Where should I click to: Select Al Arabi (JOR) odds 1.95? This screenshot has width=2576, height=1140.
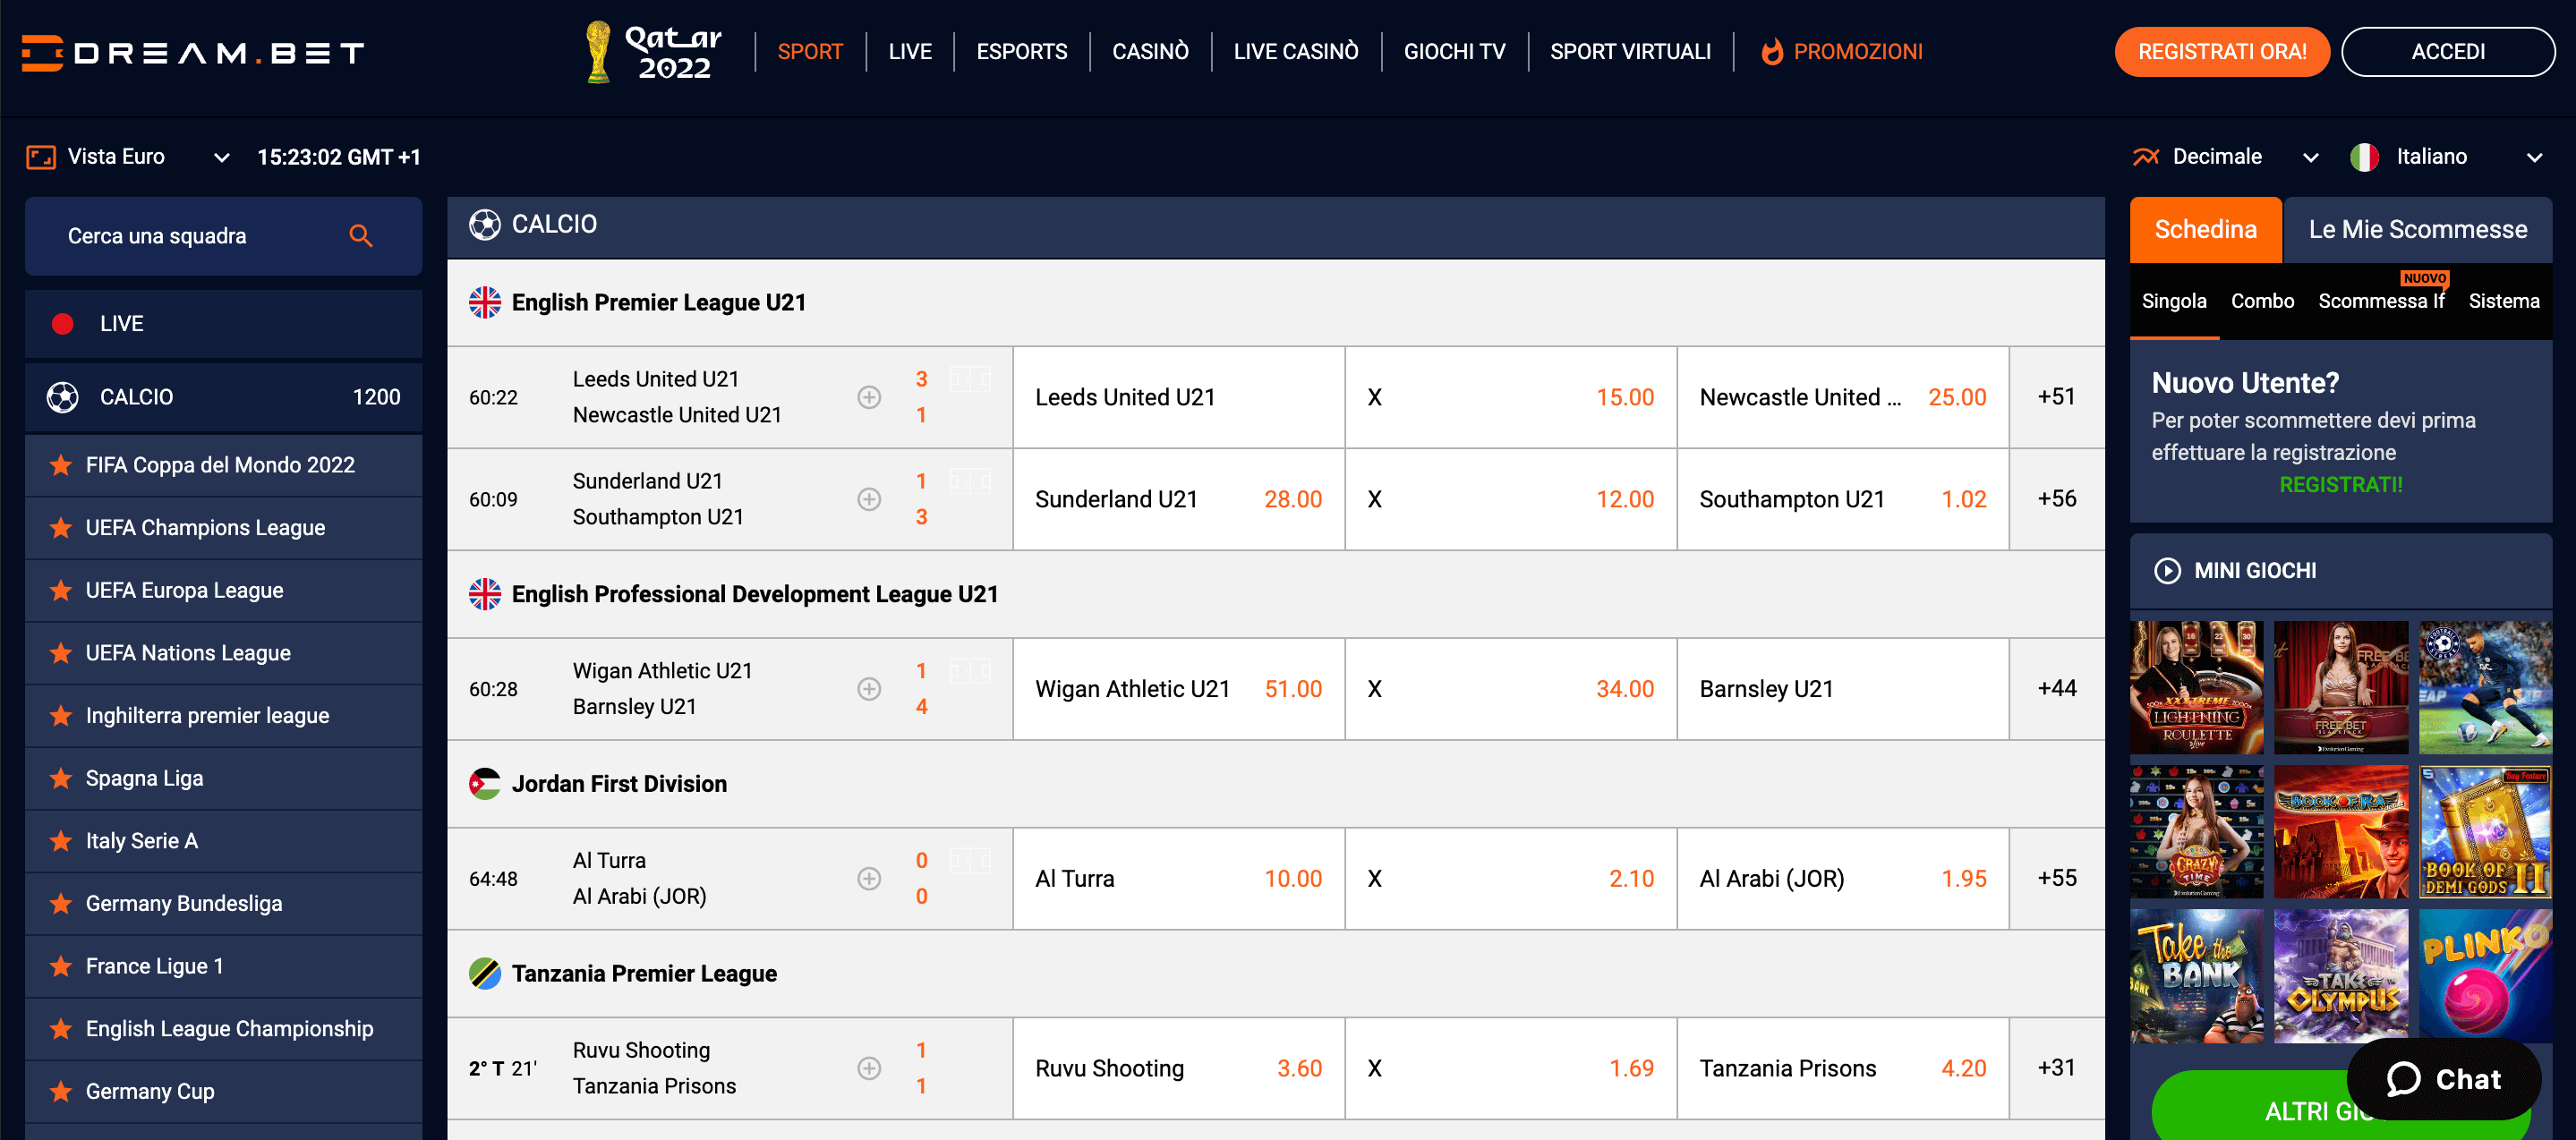coord(1842,879)
